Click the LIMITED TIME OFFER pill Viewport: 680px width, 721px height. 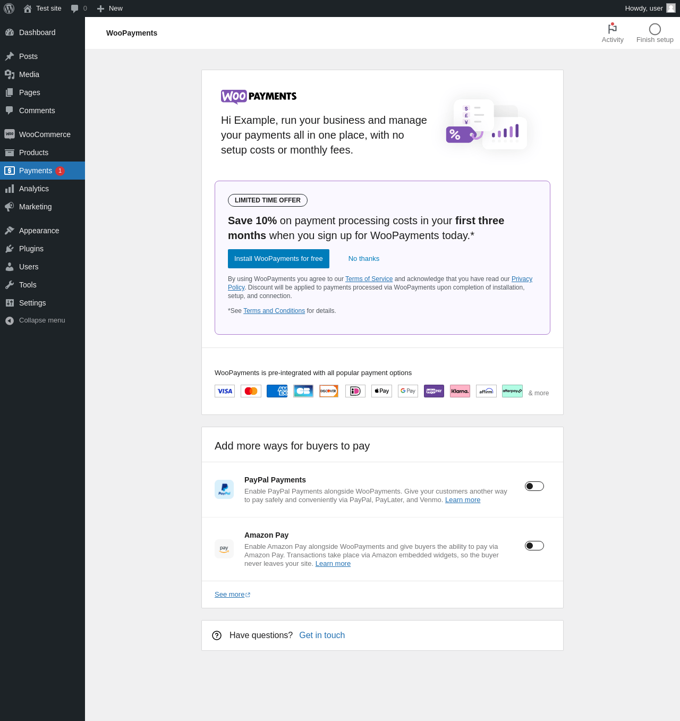point(268,200)
